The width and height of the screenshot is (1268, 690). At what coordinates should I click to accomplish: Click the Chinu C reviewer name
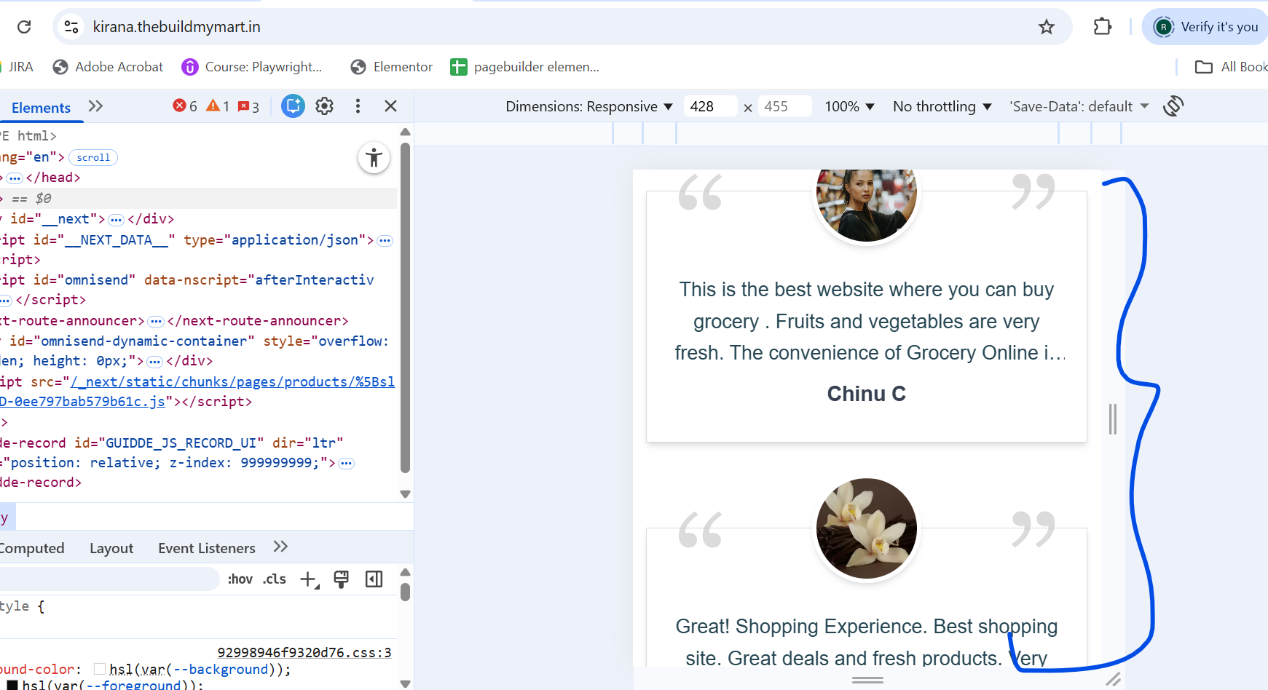coord(867,394)
